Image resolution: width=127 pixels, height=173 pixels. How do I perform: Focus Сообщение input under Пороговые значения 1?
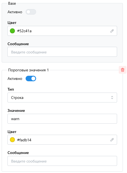pyautogui.click(x=62, y=161)
